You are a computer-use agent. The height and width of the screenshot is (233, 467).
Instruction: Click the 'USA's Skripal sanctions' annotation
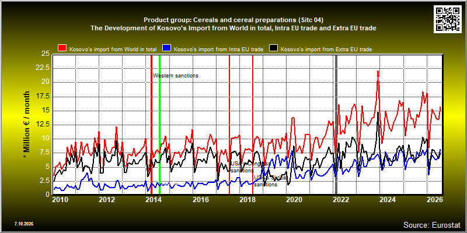tap(271, 181)
